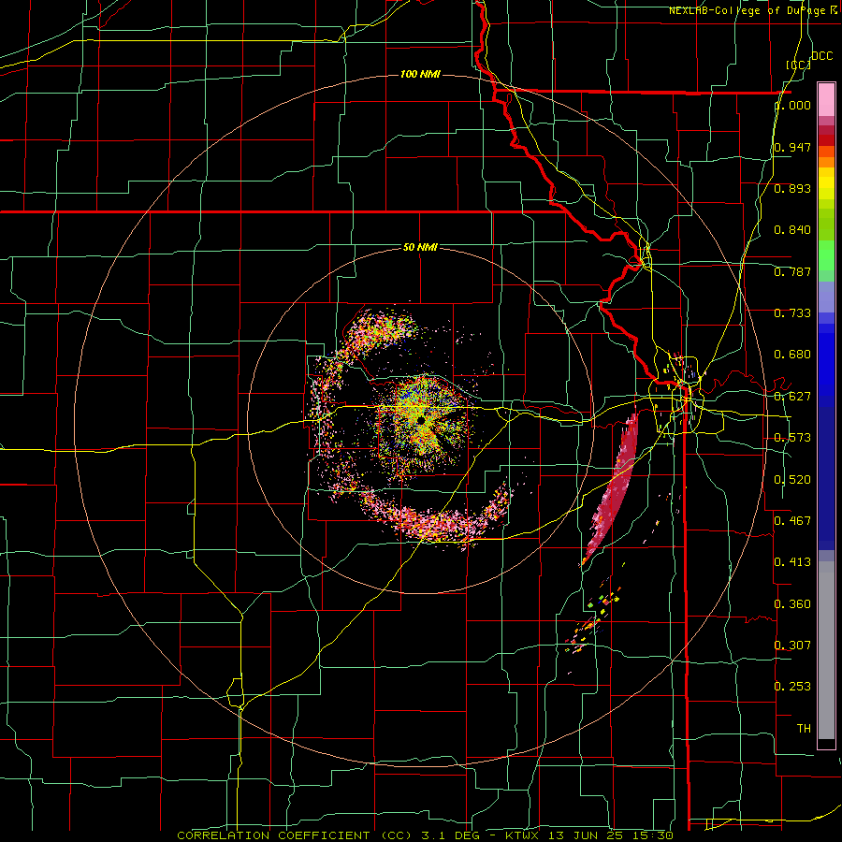Image resolution: width=842 pixels, height=842 pixels.
Task: Click the 0.840 scale value
Action: click(792, 230)
